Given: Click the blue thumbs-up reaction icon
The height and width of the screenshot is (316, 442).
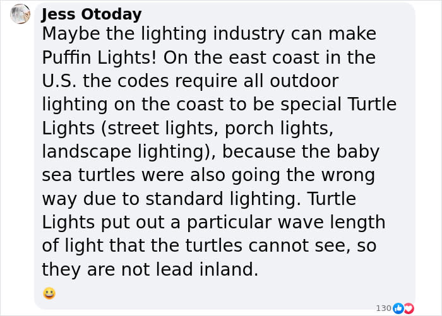Looking at the screenshot, I should click(x=398, y=308).
